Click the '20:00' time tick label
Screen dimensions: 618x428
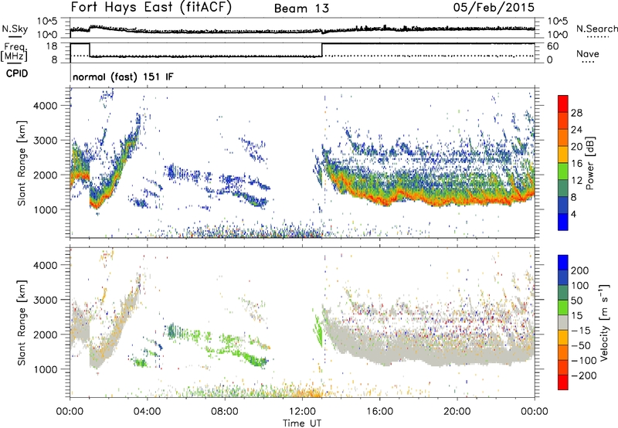(457, 412)
